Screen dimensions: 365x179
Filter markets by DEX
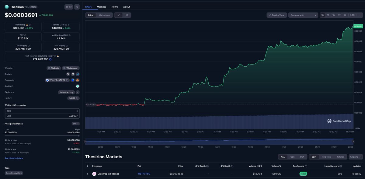click(x=302, y=157)
